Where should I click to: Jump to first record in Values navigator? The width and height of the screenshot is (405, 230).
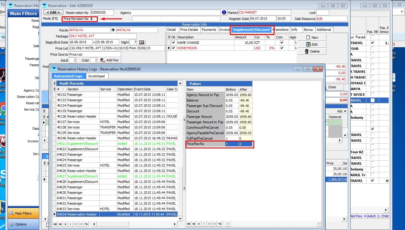[x=189, y=224]
